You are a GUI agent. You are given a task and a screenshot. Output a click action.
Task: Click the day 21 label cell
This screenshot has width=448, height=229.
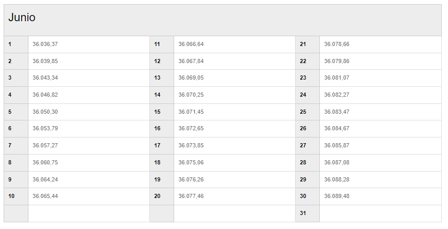click(x=307, y=44)
